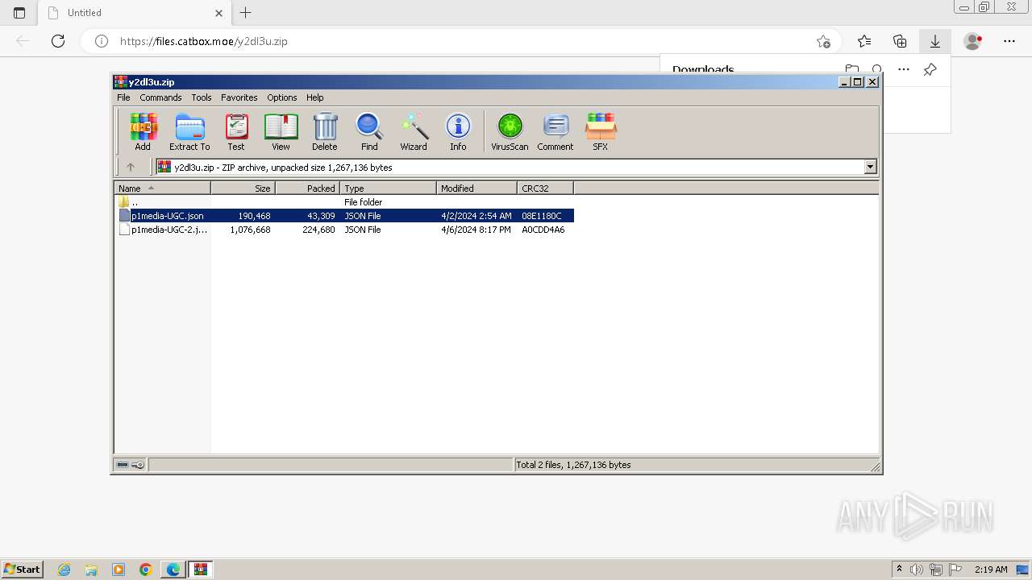This screenshot has width=1032, height=580.
Task: Open the Favorites list icon
Action: tap(864, 41)
